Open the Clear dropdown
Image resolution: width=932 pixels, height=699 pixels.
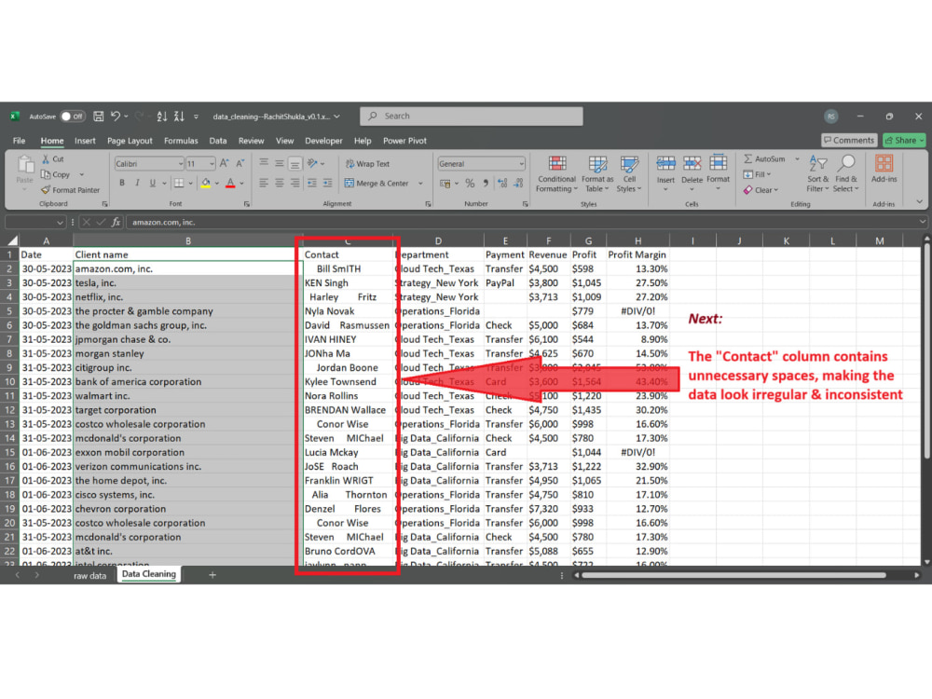[x=761, y=190]
